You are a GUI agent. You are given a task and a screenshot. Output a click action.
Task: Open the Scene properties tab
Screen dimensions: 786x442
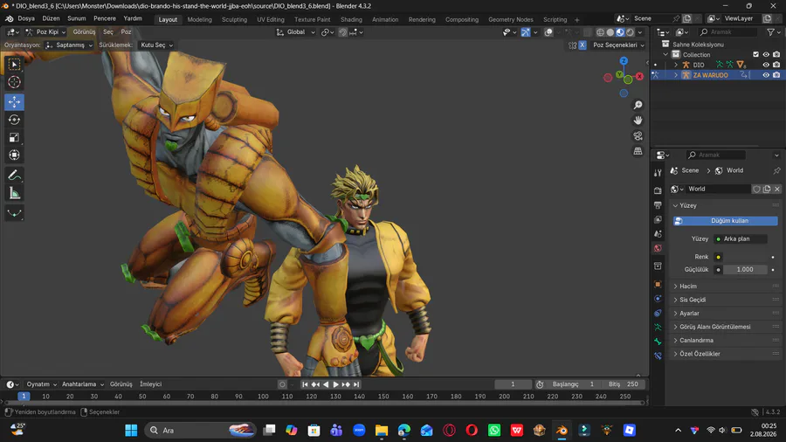tap(658, 234)
